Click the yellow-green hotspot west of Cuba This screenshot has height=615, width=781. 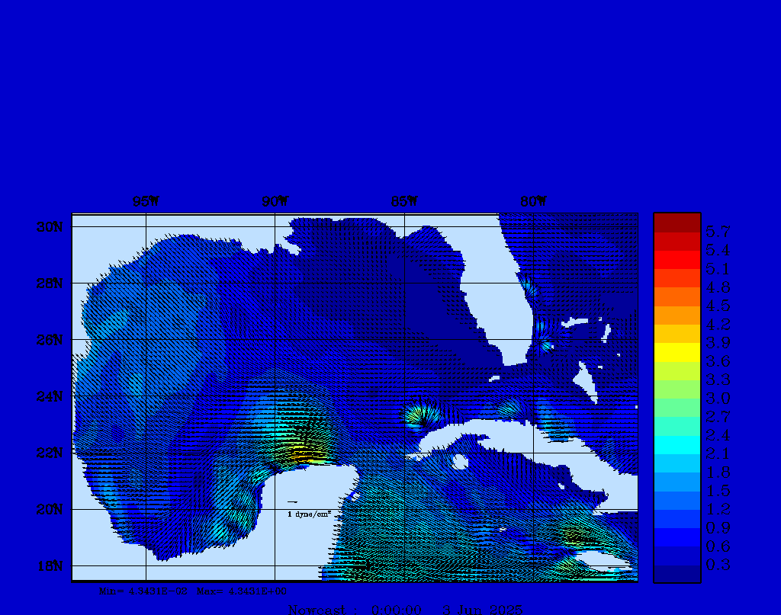(418, 416)
